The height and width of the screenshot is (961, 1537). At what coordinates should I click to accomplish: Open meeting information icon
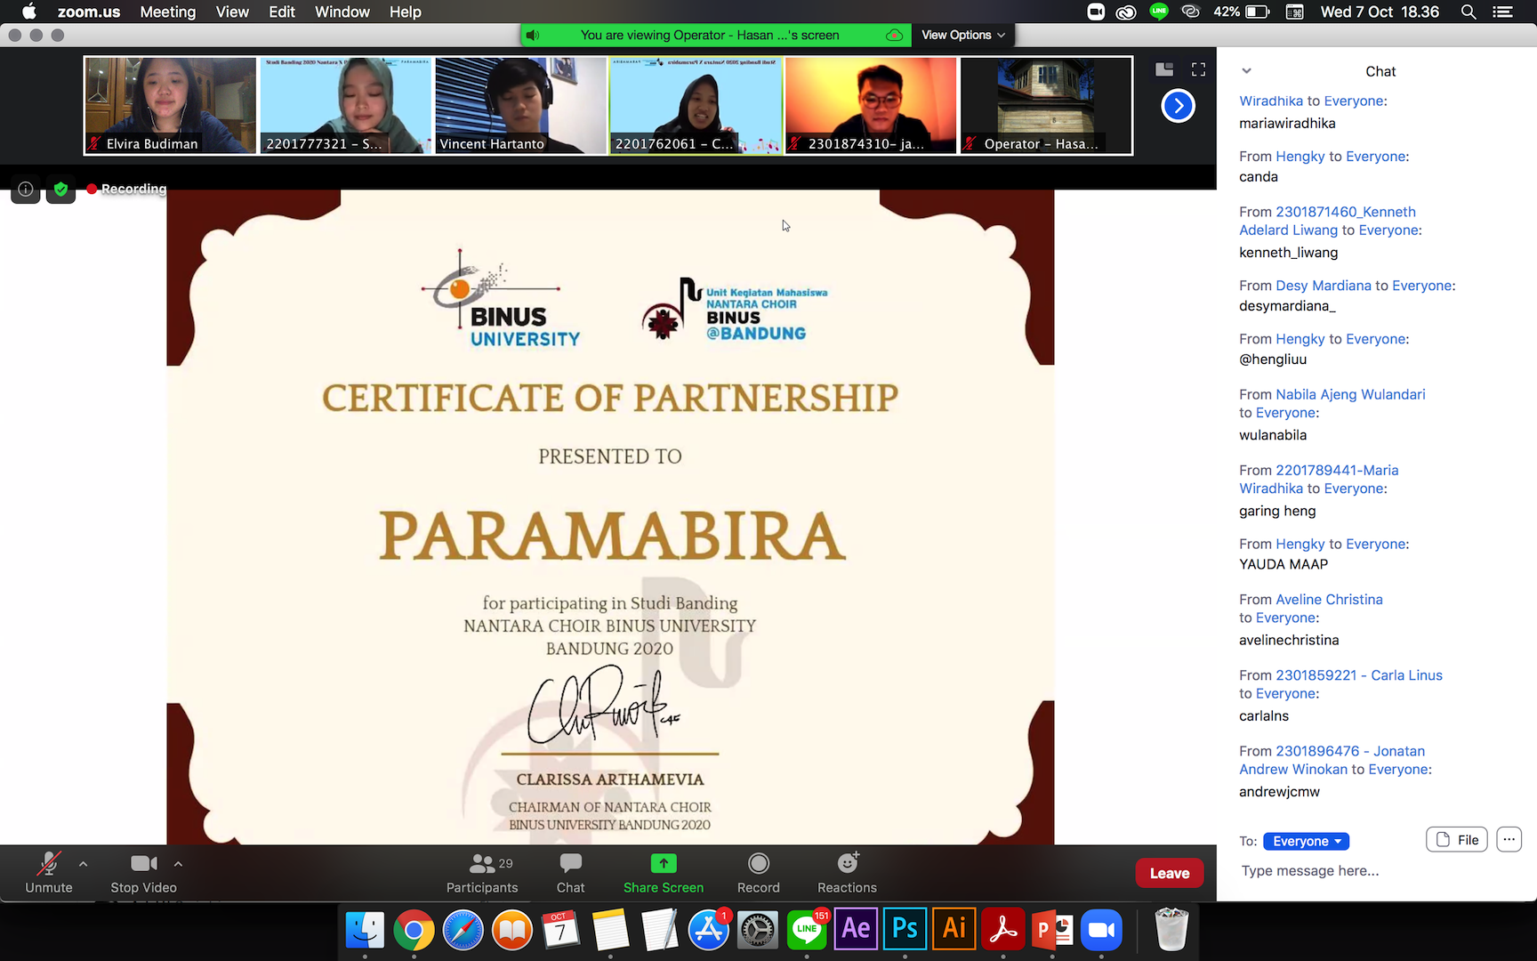click(x=26, y=189)
